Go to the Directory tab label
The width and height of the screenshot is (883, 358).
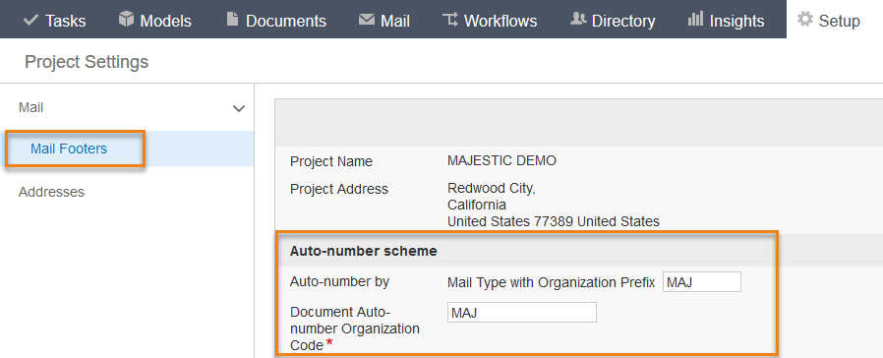(x=623, y=21)
